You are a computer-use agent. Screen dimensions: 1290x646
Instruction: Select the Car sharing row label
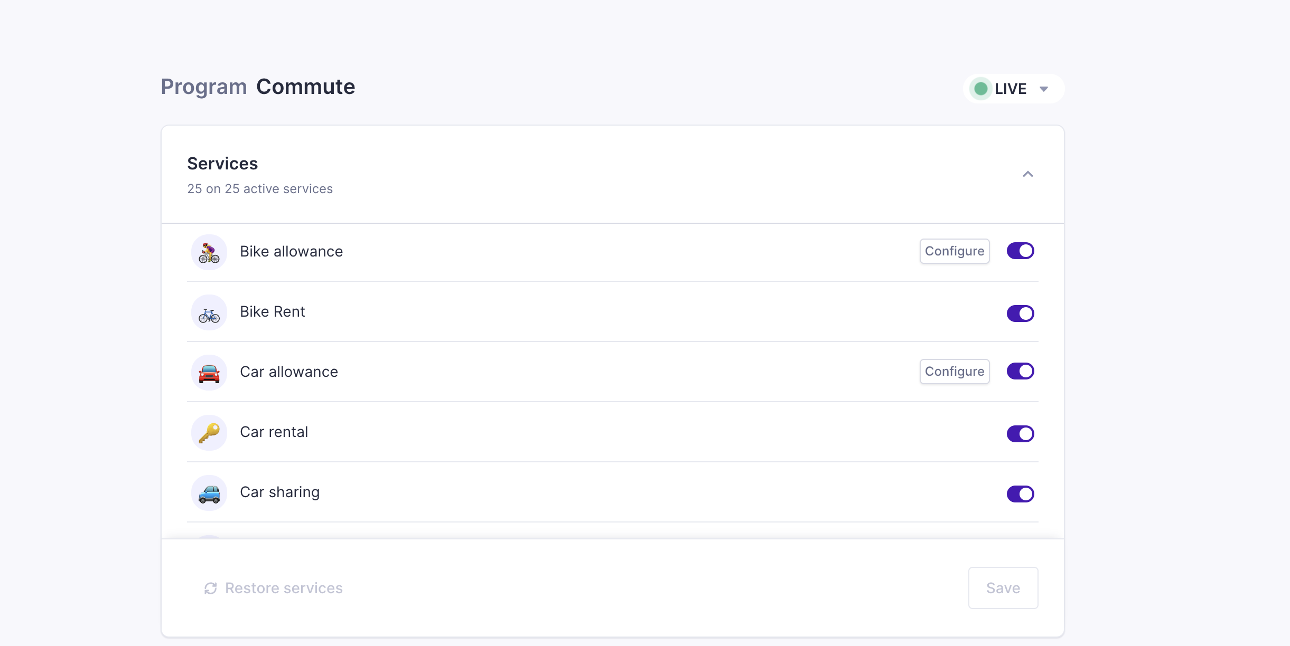(279, 492)
